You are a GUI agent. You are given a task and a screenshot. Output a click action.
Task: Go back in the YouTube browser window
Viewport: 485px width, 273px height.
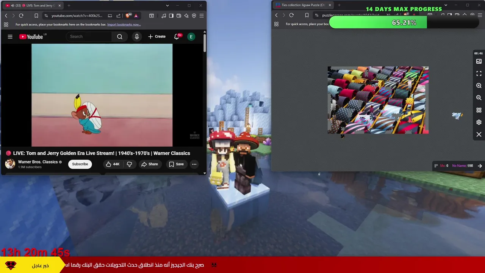(6, 16)
